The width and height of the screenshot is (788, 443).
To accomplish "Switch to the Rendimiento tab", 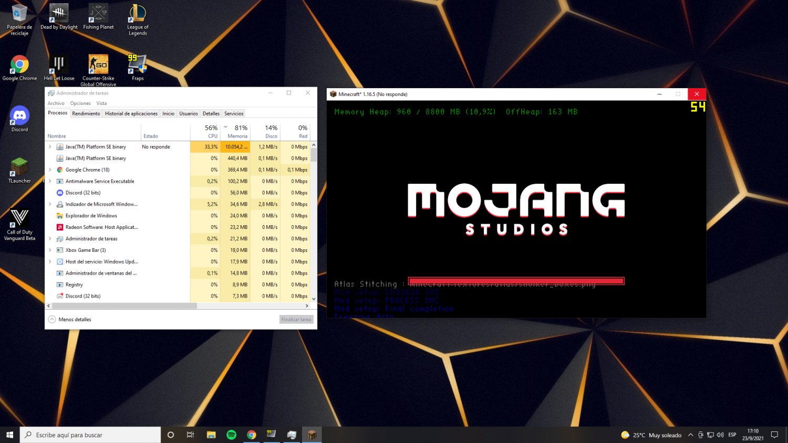I will pyautogui.click(x=86, y=113).
